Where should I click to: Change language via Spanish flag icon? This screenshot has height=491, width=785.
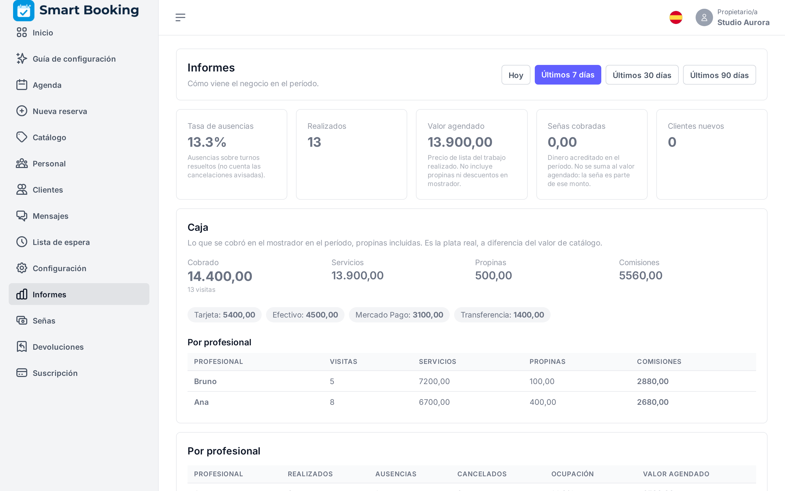click(x=676, y=17)
